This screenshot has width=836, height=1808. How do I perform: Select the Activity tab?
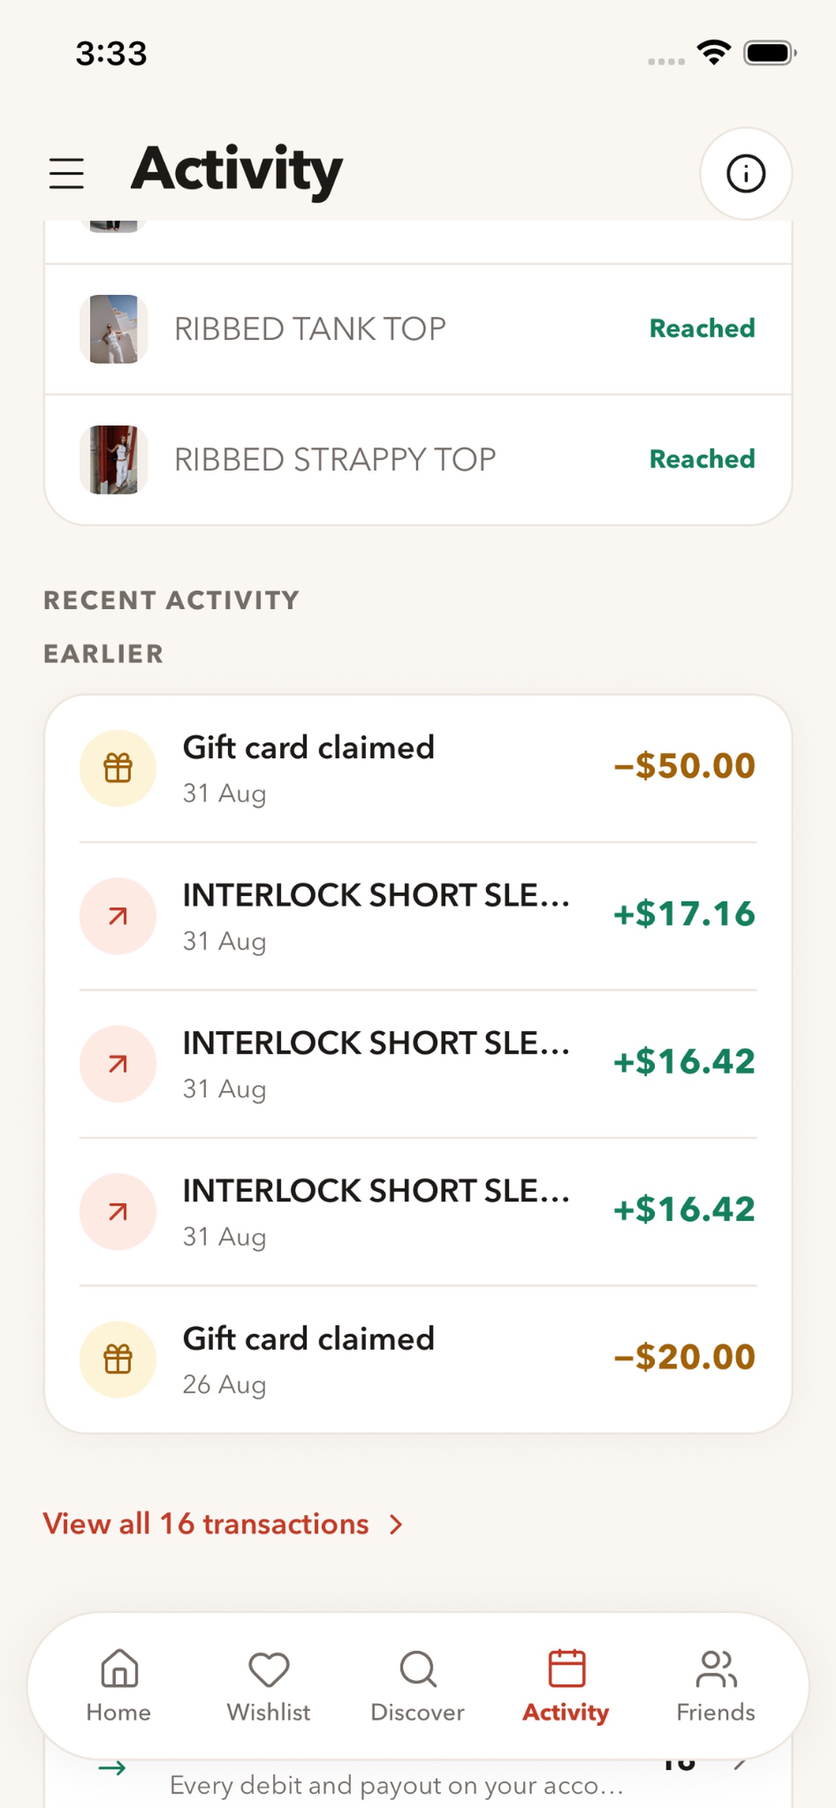(x=566, y=1686)
